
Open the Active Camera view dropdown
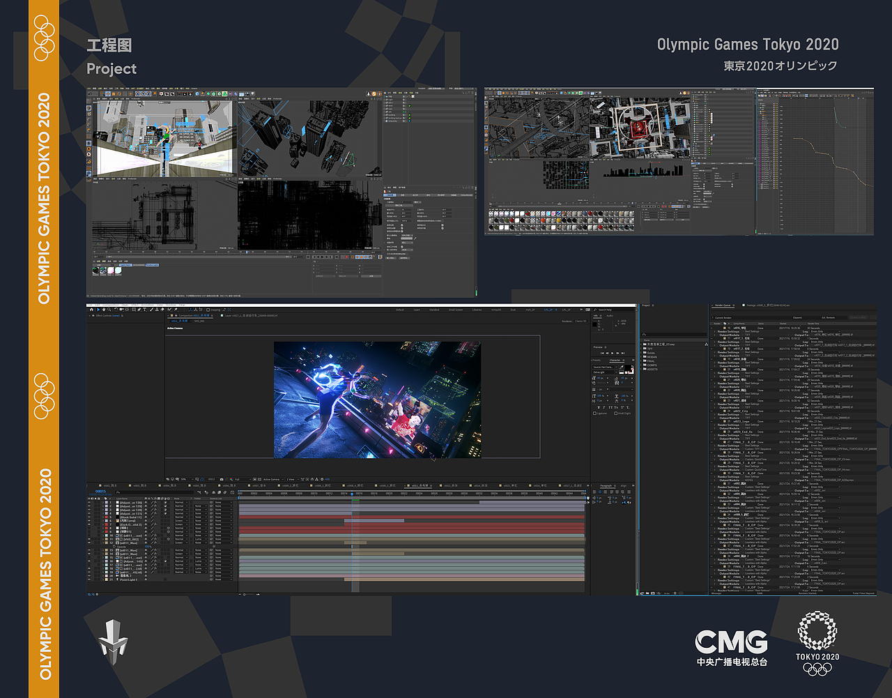click(272, 479)
